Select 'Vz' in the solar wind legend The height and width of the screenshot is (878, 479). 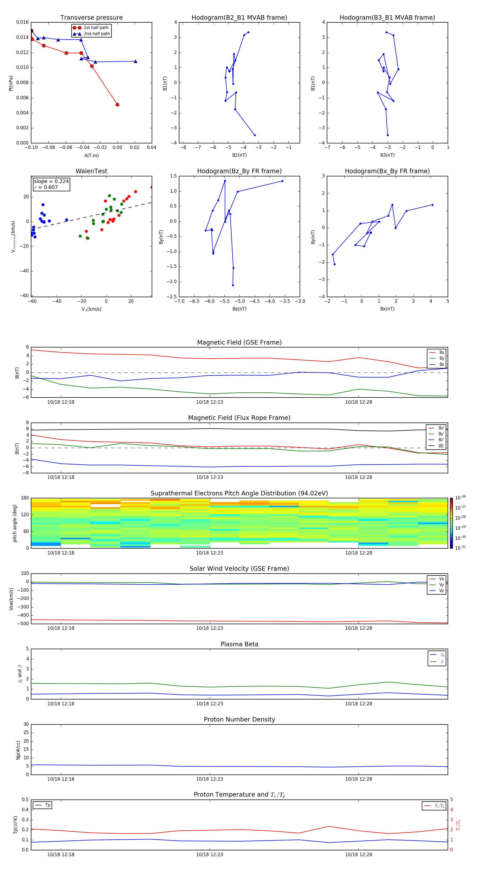437,591
